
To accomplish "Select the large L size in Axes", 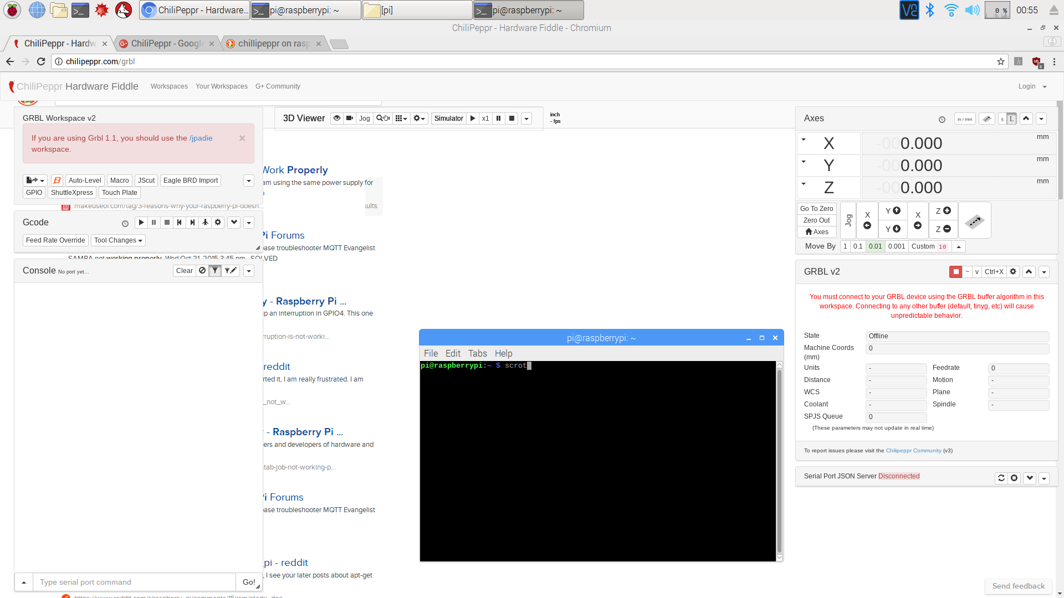I will 1012,119.
